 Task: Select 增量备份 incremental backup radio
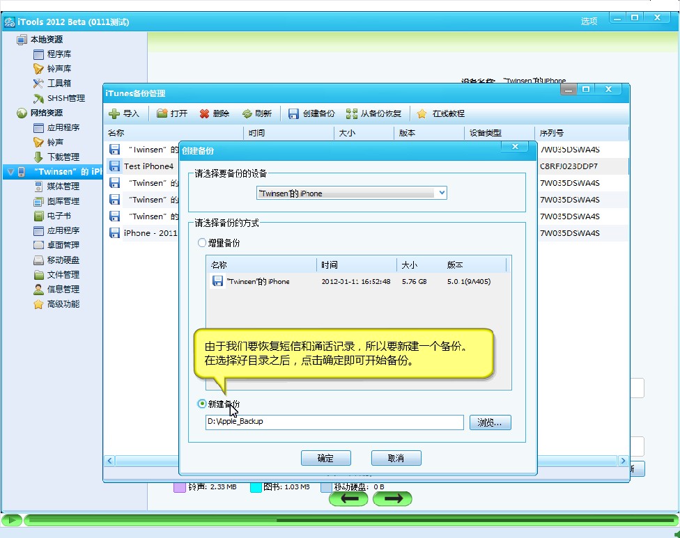click(x=201, y=243)
